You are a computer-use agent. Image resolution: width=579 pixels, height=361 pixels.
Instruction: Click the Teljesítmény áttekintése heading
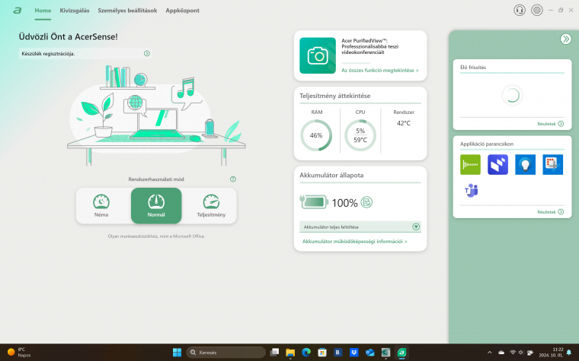(334, 96)
